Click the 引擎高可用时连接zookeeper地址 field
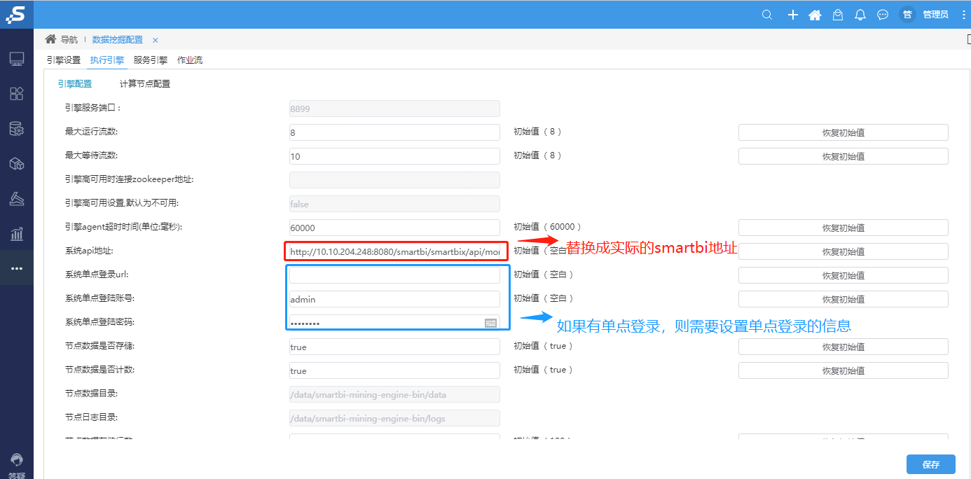 pyautogui.click(x=394, y=180)
